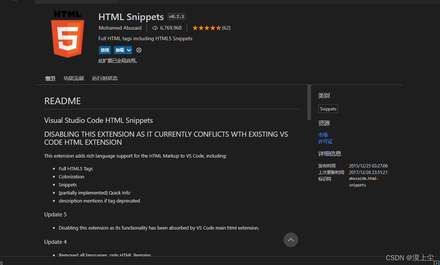Click the version badge v0.2.1
Viewport: 440px width, 265px height.
[177, 16]
